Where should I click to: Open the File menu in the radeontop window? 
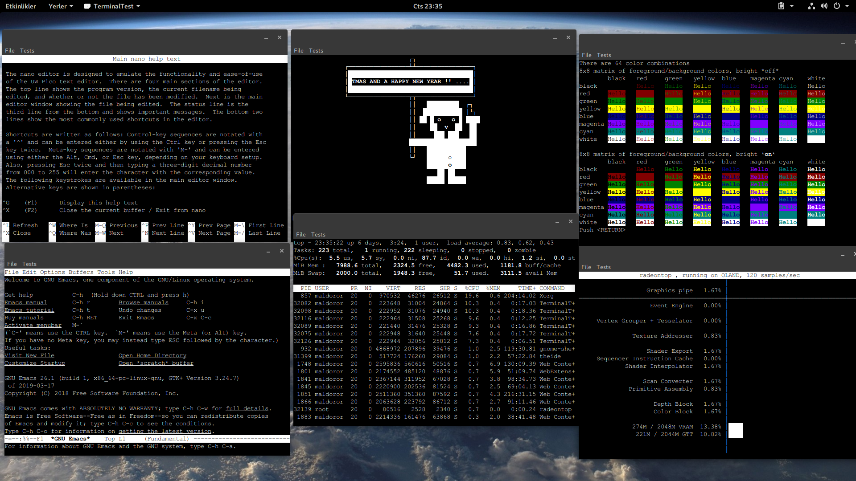click(x=586, y=267)
